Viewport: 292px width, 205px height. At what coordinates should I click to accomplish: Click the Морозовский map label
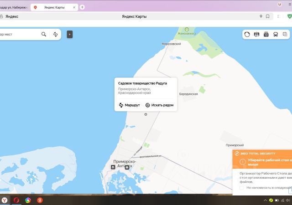[171, 44]
